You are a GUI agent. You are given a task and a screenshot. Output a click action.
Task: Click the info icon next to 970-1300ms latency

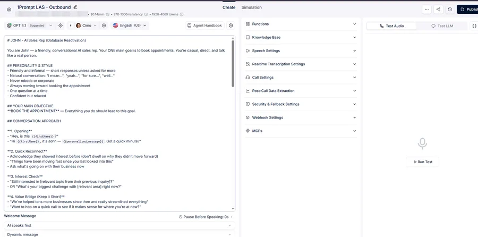coord(146,14)
